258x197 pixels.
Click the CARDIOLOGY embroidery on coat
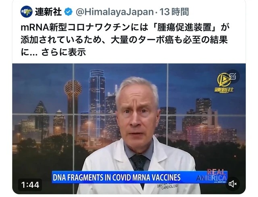tap(170, 187)
